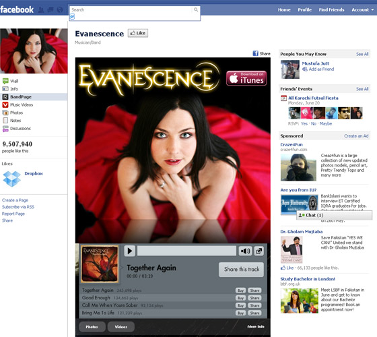
Task: RSVP Yes to the event
Action: (x=304, y=124)
